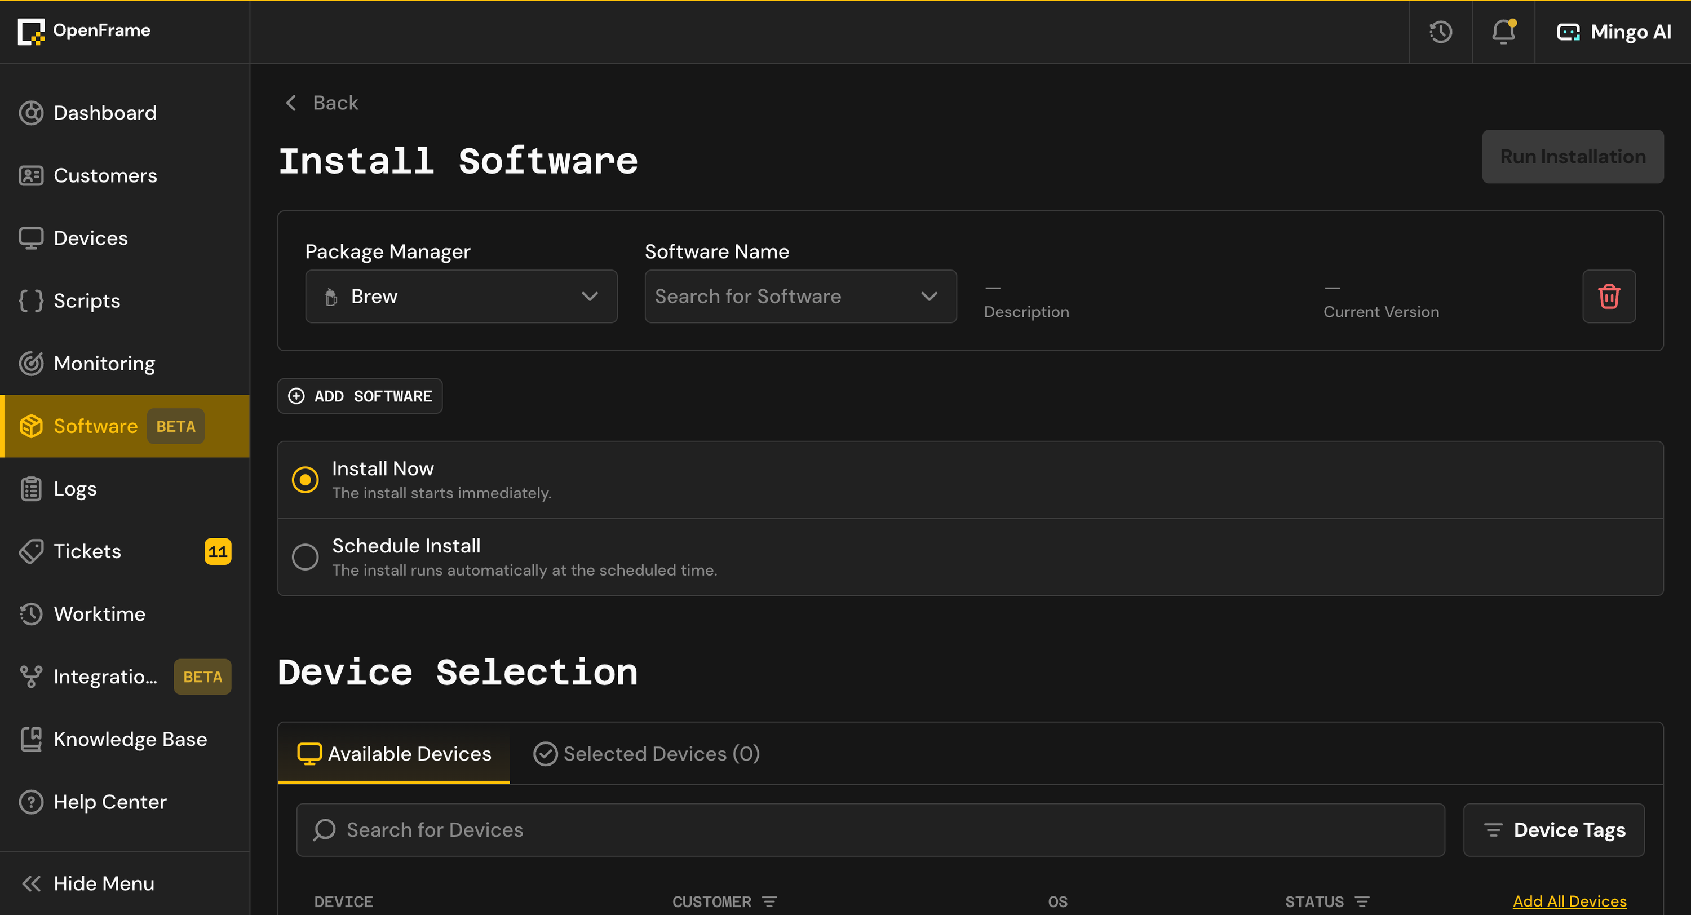Click the Knowledge Base book icon

(31, 739)
